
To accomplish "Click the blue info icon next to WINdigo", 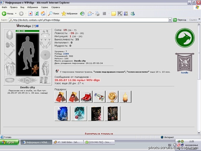I will [x=37, y=26].
